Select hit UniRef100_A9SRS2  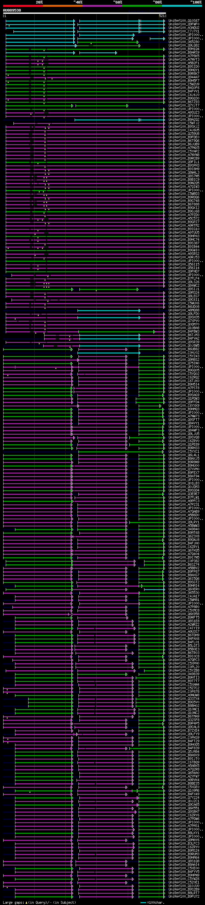tap(184, 254)
